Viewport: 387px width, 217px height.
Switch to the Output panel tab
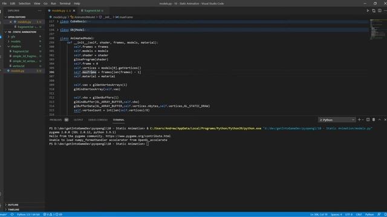tap(78, 120)
